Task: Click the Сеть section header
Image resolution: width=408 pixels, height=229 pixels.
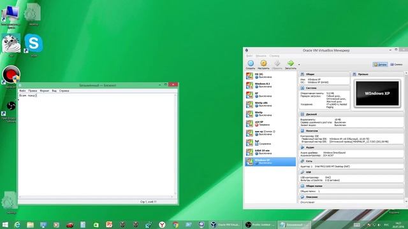Action: 351,161
